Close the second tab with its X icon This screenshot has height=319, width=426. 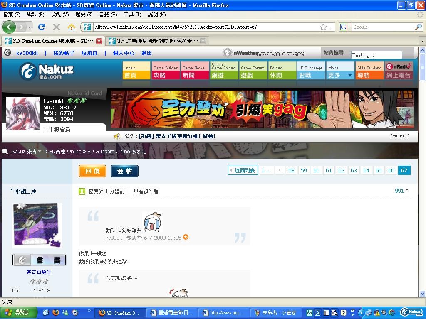point(203,41)
